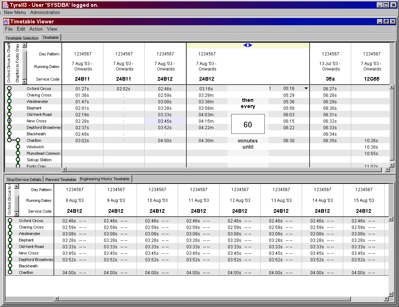Screen dimensions: 399x307
Task: Select New Cross node in lower timetable
Action: point(10,253)
